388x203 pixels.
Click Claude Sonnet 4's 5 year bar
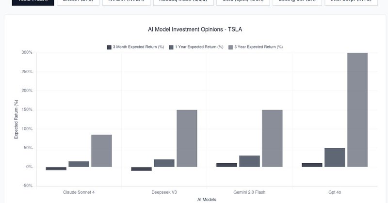click(102, 151)
